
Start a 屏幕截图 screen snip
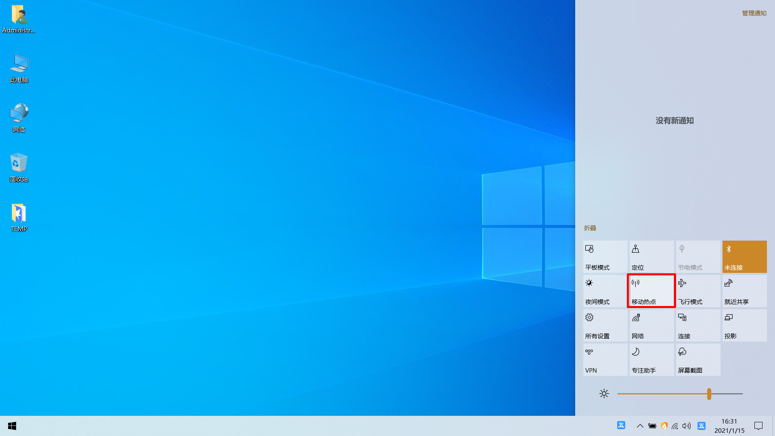(697, 359)
